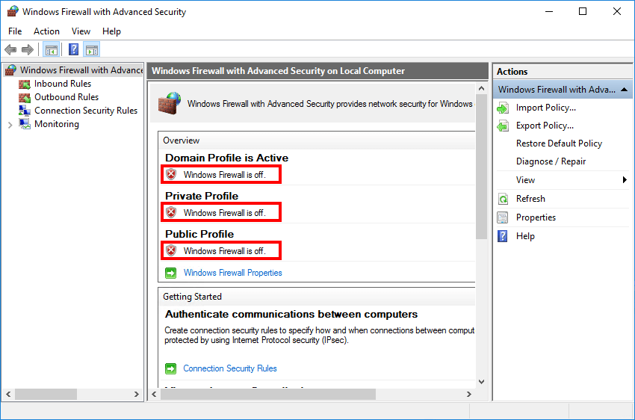Screen dimensions: 635x420
Task: Open the View submenu arrow in Actions
Action: (625, 180)
